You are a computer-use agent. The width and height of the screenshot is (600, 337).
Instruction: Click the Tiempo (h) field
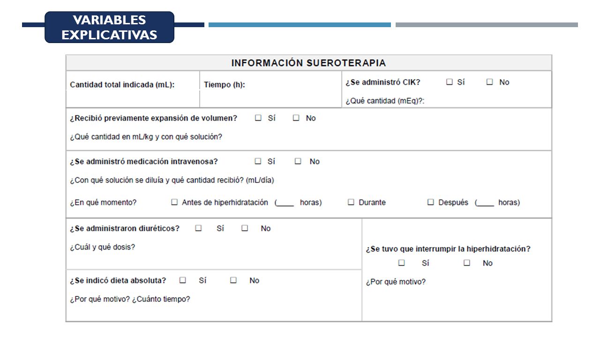tap(271, 89)
